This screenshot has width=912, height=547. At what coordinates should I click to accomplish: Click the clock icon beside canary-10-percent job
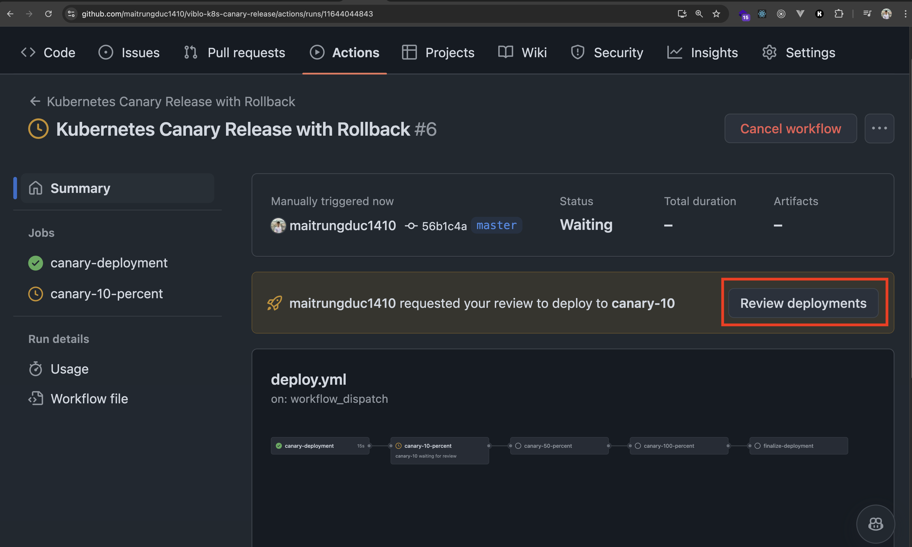point(35,294)
